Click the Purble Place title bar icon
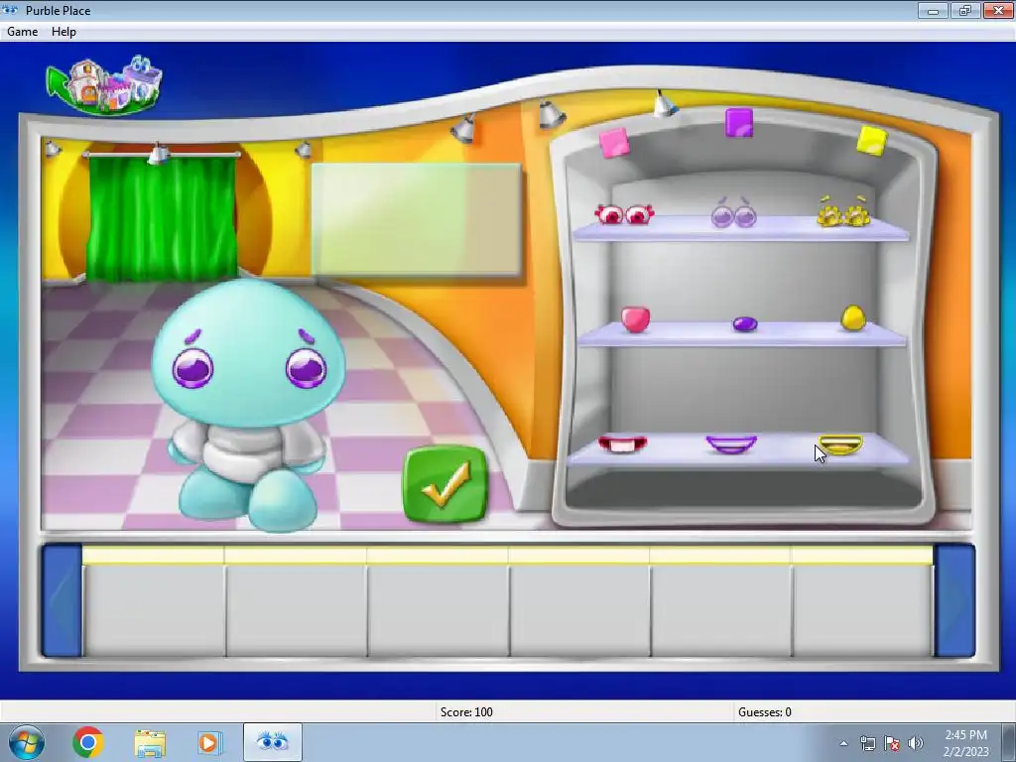 point(10,10)
